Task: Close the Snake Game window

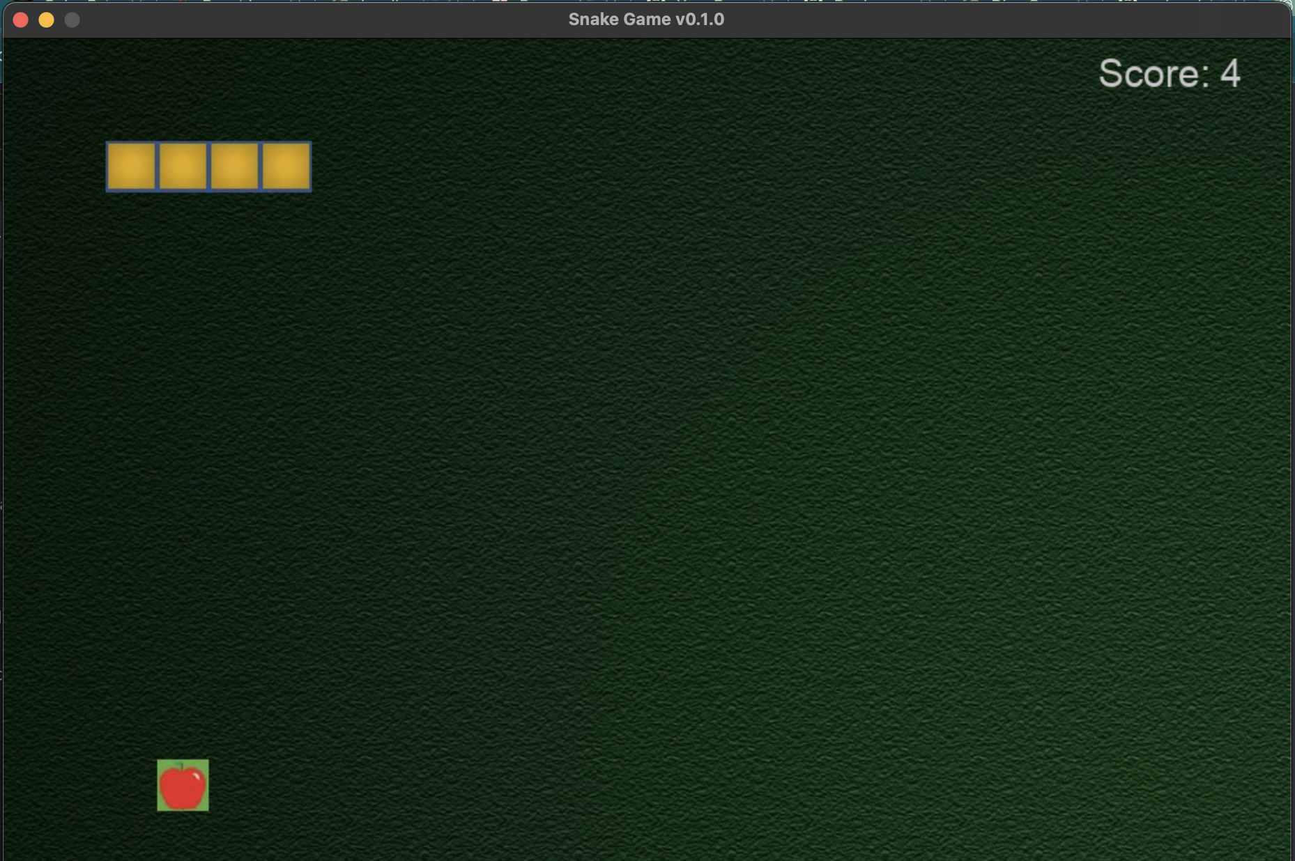Action: click(21, 20)
